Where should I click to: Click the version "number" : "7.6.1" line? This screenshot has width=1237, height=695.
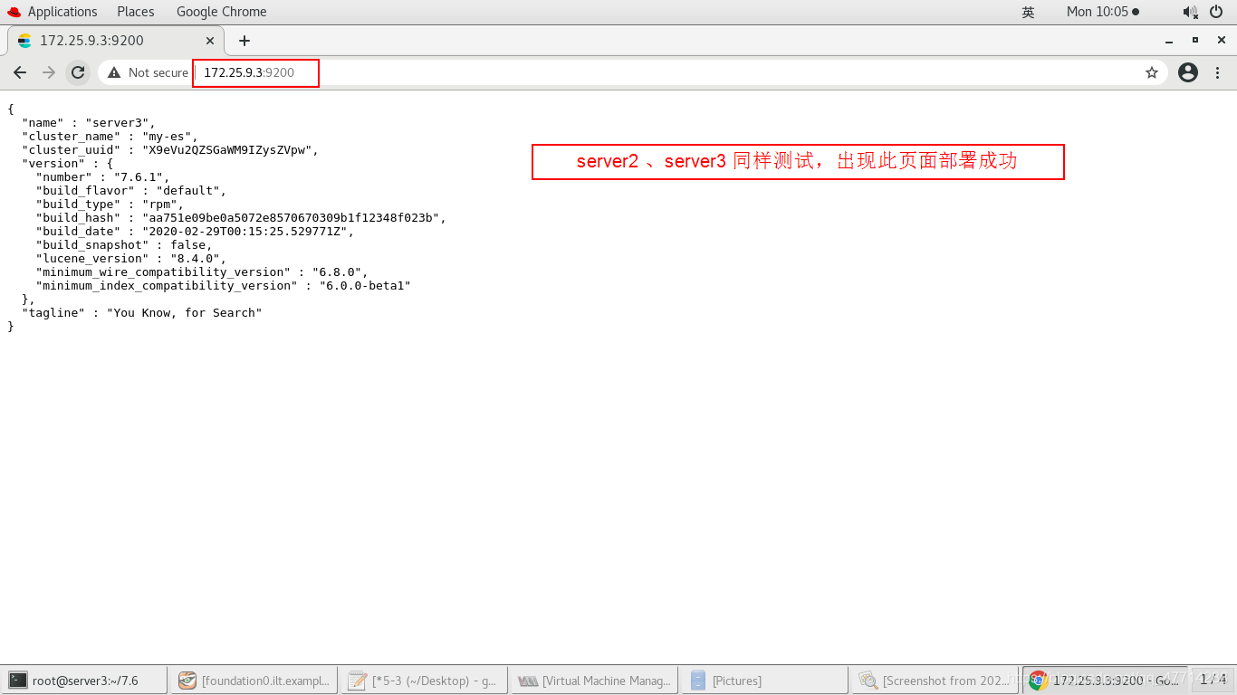point(103,176)
